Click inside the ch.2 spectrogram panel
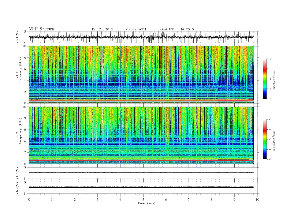The image size is (290, 224). tap(141, 135)
